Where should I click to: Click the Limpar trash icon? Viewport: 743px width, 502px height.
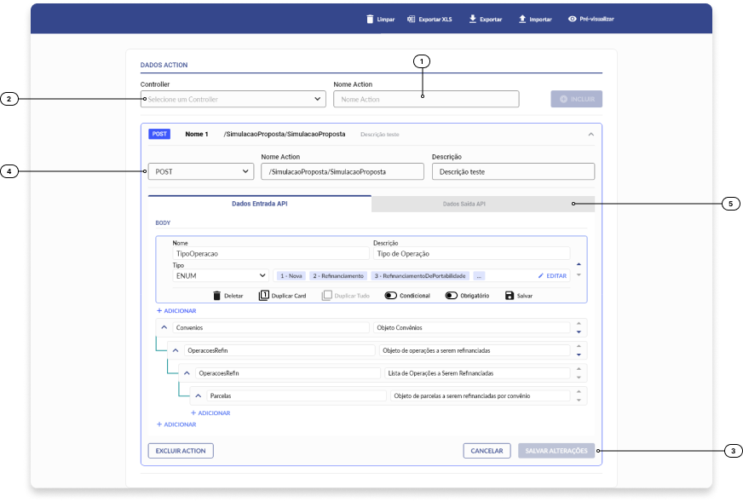pos(370,19)
